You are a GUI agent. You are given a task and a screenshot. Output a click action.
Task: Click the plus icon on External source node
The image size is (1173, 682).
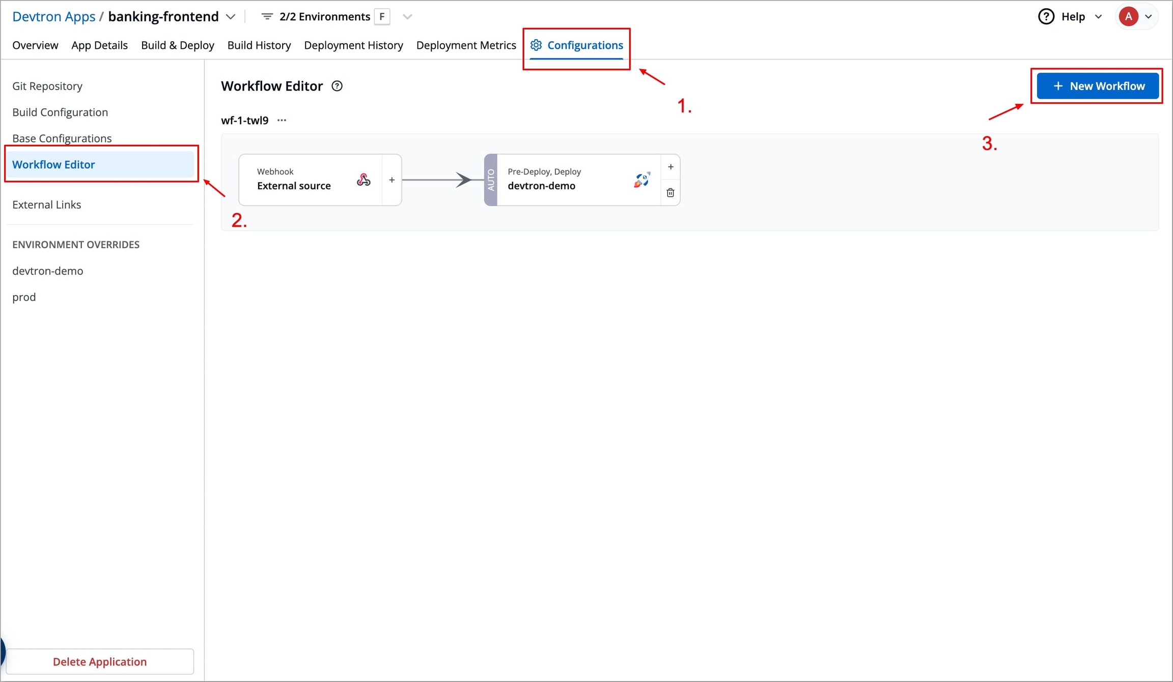392,180
